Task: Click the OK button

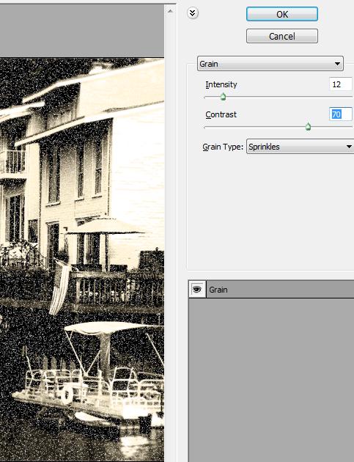Action: point(282,14)
